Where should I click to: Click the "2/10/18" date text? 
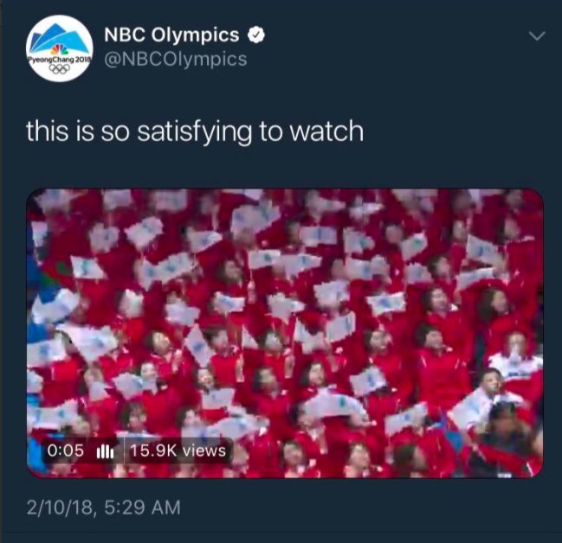pyautogui.click(x=61, y=508)
